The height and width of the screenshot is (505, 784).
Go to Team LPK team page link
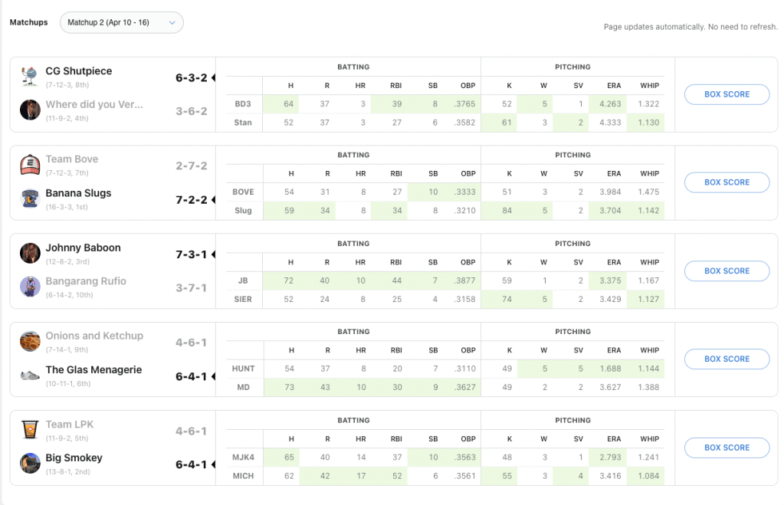click(x=69, y=424)
